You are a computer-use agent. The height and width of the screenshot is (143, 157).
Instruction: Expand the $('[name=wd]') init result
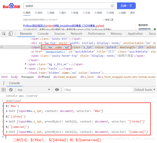pos(7,132)
